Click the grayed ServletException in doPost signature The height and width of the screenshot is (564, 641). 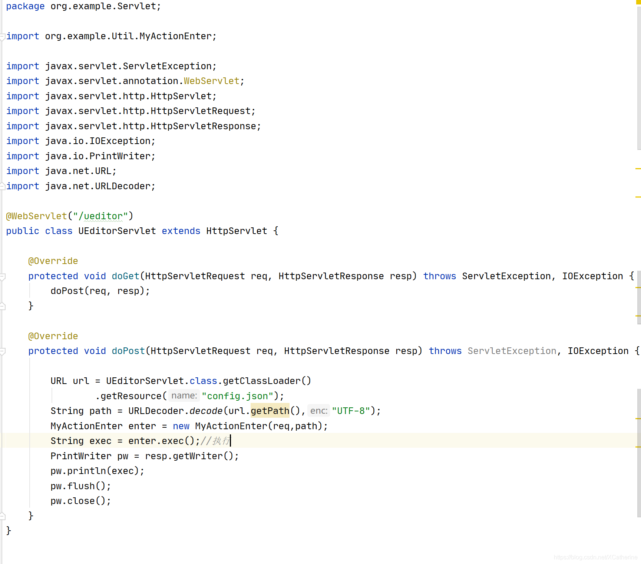pos(512,351)
